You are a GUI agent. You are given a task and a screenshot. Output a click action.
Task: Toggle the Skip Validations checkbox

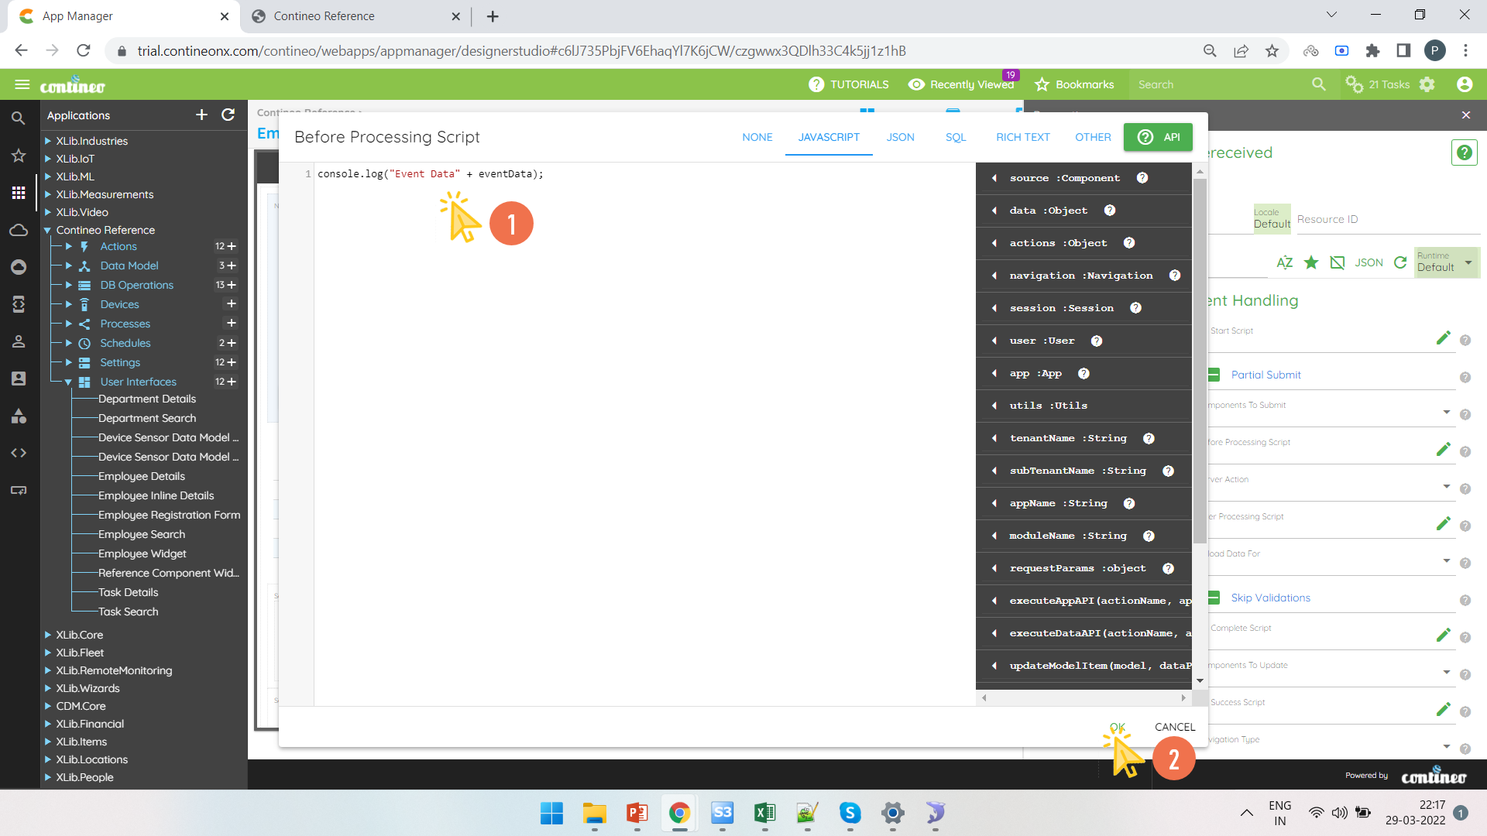pyautogui.click(x=1214, y=598)
